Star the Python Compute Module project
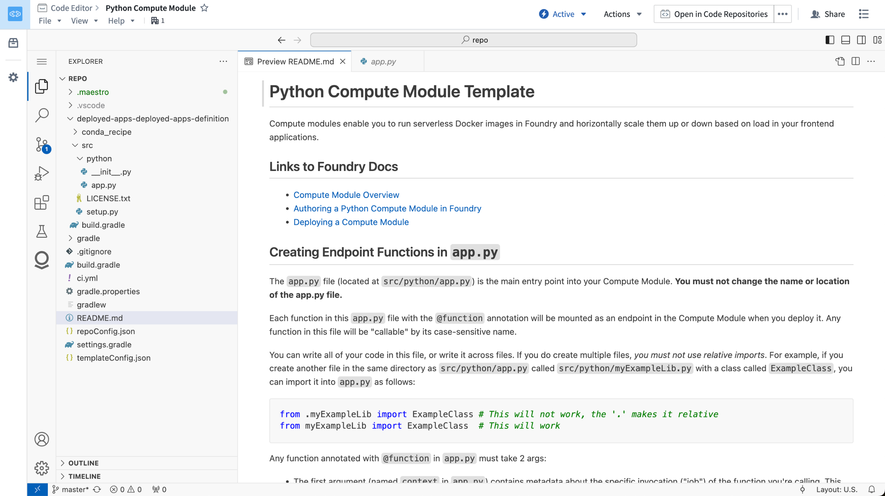 tap(204, 8)
